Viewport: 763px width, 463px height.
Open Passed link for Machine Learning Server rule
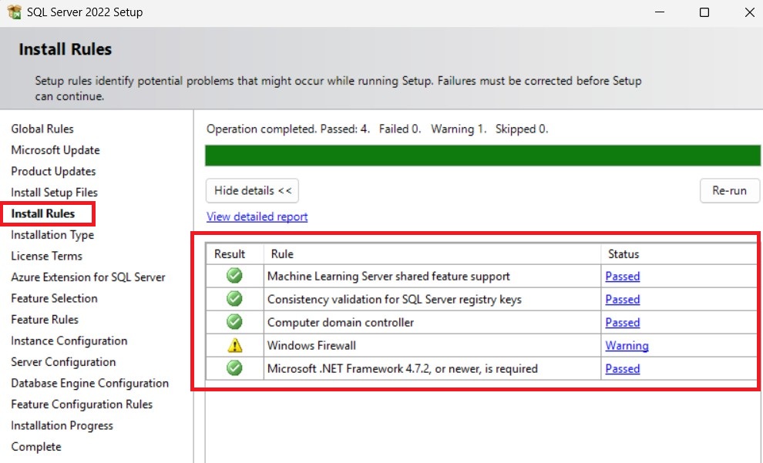(x=622, y=276)
